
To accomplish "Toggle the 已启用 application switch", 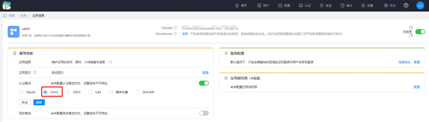I will pyautogui.click(x=420, y=32).
